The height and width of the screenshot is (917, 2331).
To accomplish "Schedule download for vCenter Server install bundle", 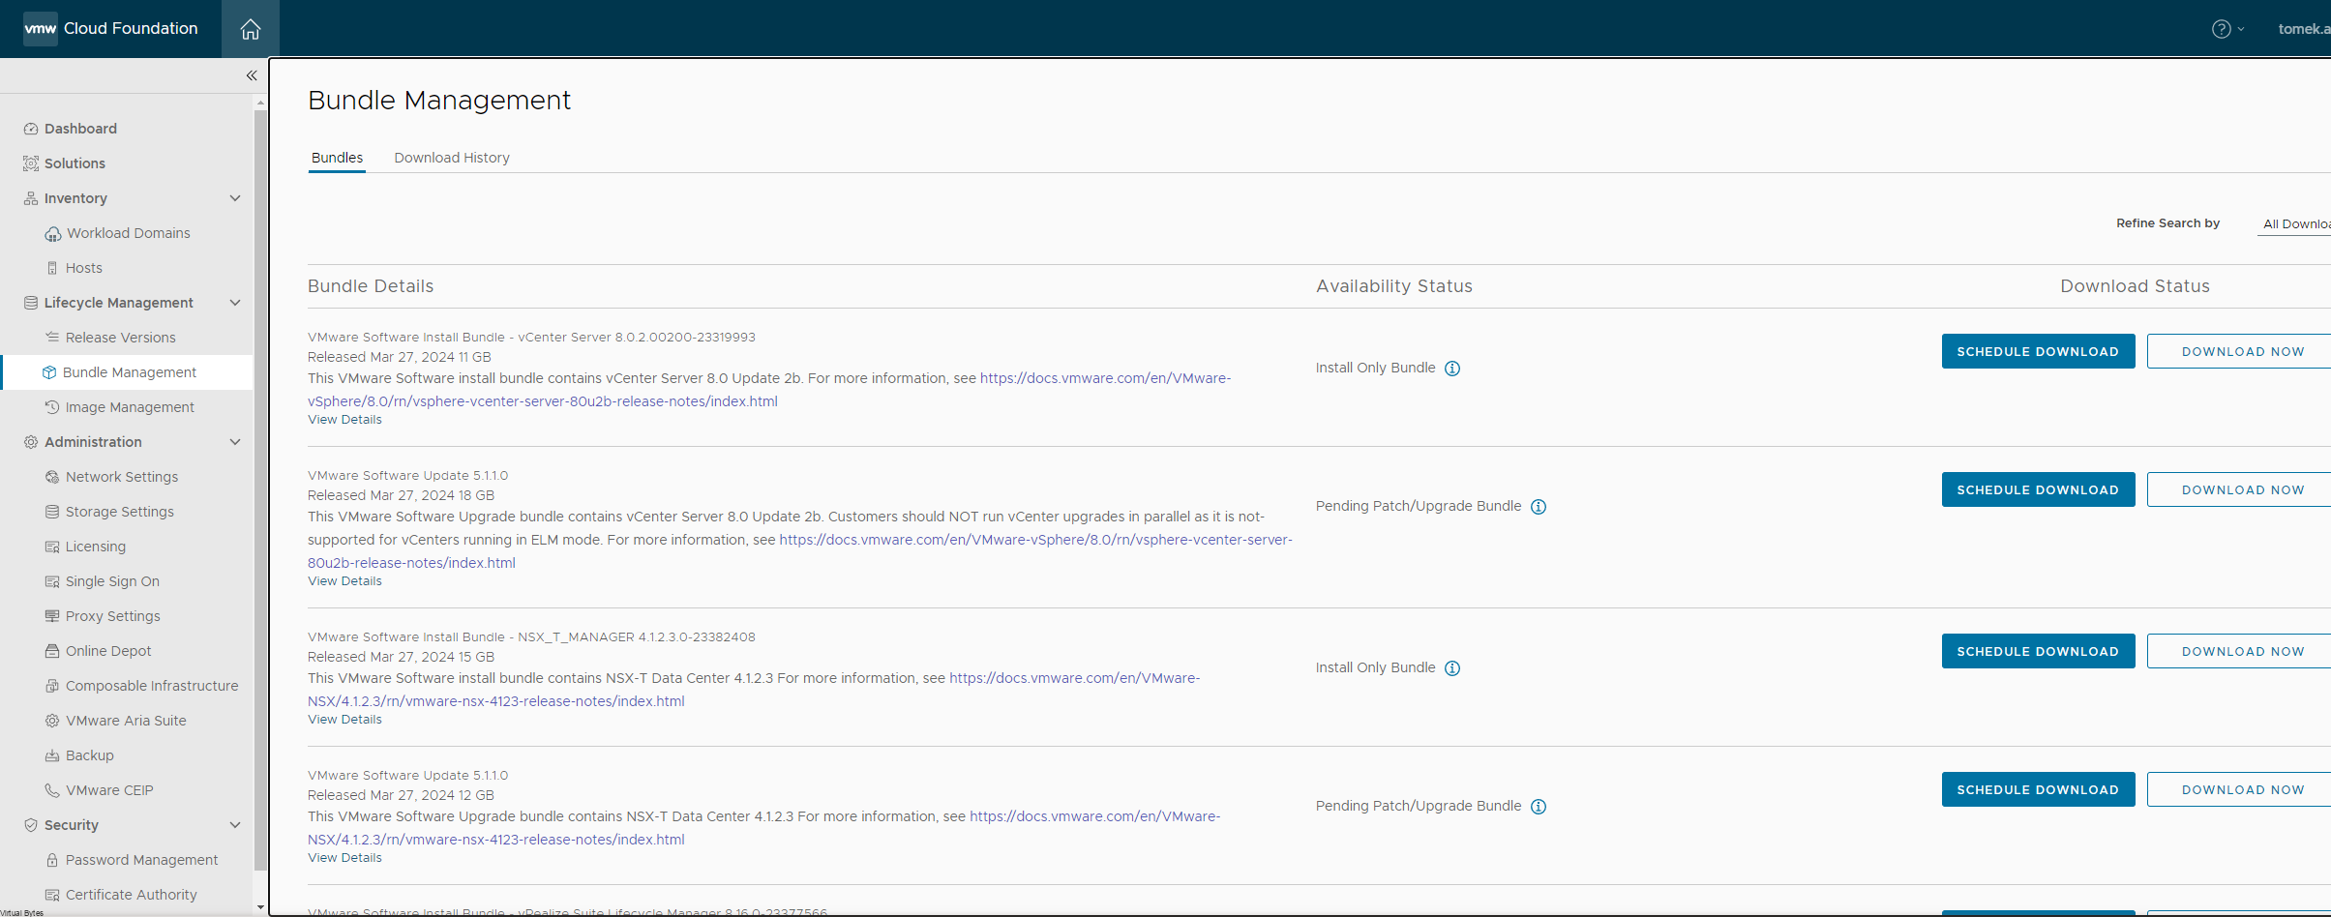I will pos(2038,351).
